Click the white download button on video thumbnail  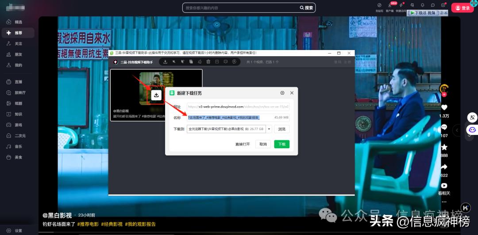156,95
